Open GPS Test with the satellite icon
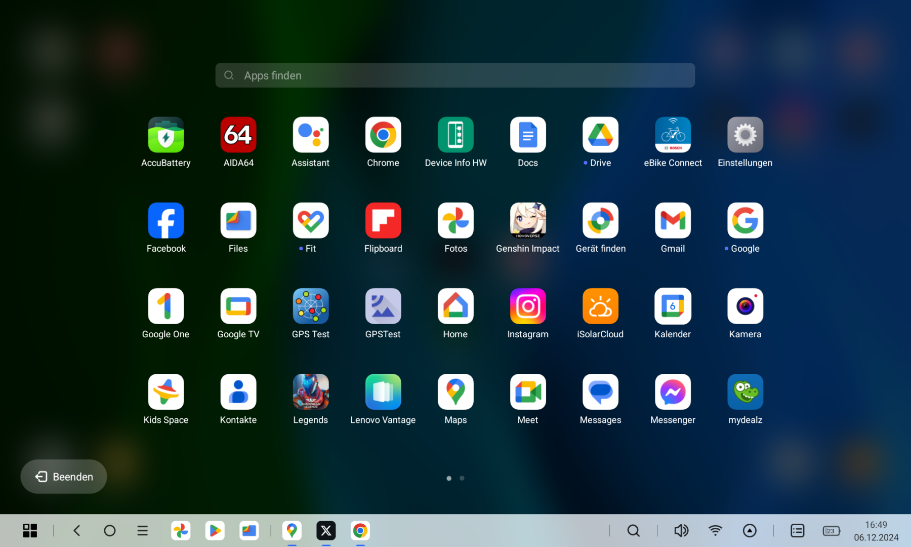Viewport: 911px width, 547px height. pyautogui.click(x=311, y=306)
